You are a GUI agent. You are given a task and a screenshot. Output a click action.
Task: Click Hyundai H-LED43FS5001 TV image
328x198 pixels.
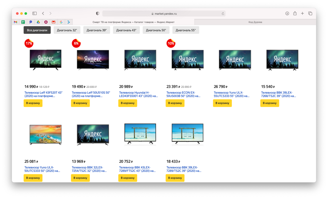(140, 60)
